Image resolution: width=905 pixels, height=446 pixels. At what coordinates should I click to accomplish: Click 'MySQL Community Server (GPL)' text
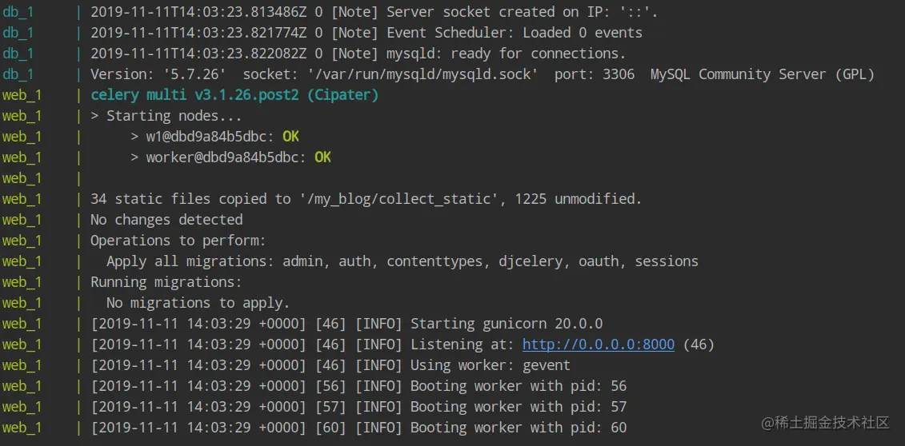763,74
